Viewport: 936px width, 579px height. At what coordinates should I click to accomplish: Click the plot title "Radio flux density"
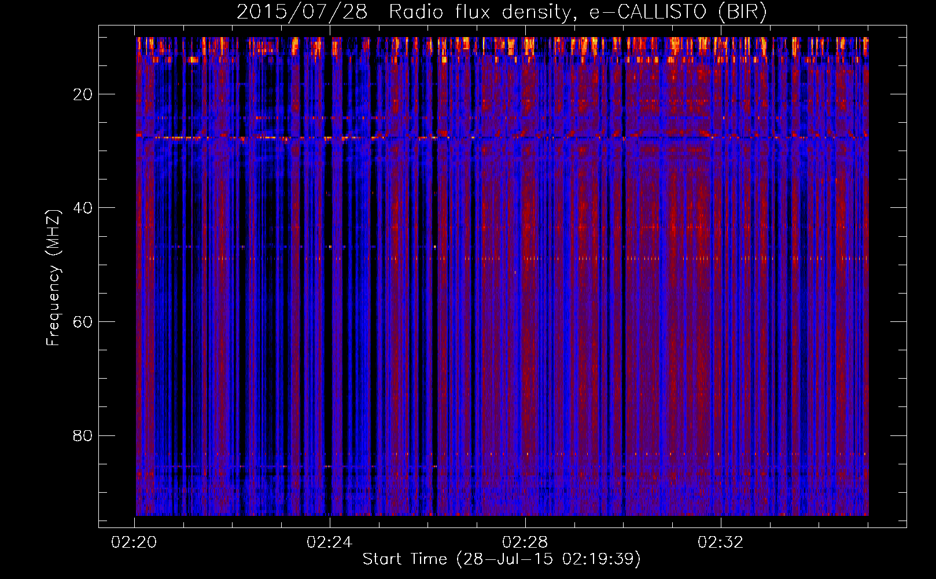(x=479, y=12)
